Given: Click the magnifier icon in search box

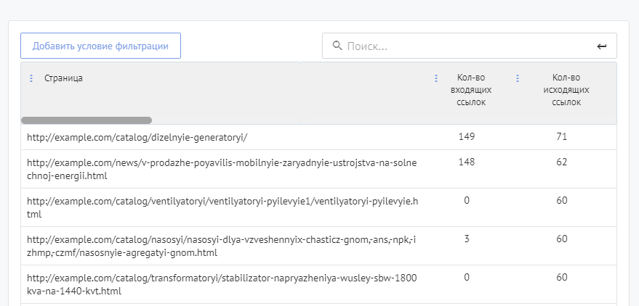Looking at the screenshot, I should 337,46.
